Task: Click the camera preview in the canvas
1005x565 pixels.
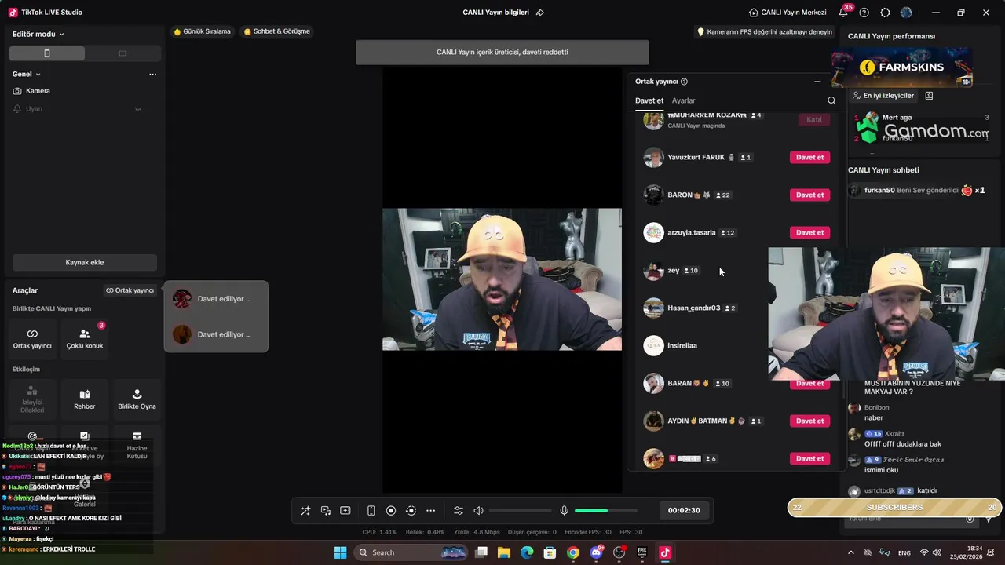Action: pos(502,279)
